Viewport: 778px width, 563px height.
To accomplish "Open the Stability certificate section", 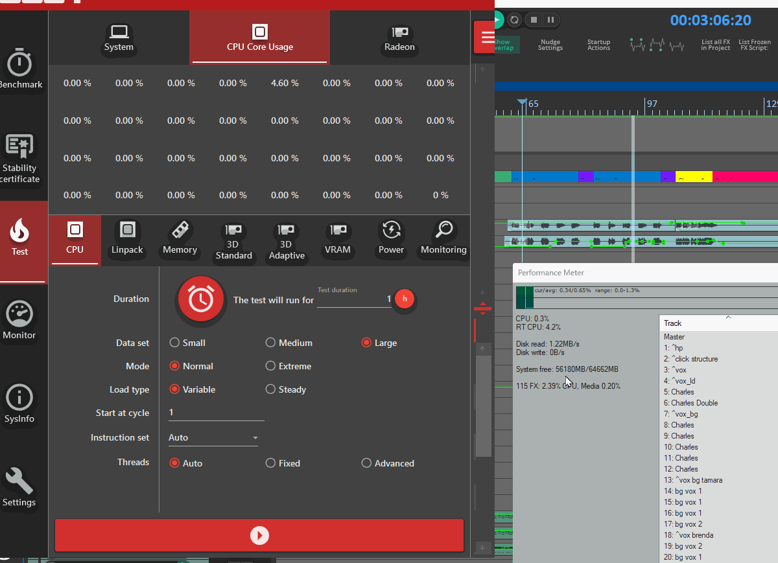I will tap(20, 159).
